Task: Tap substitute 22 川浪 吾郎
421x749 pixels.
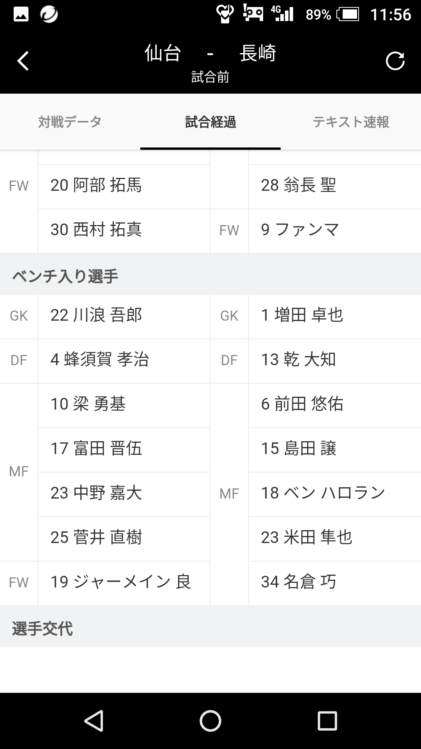Action: [124, 316]
